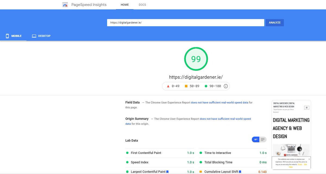Open the HOME tab

tap(125, 5)
